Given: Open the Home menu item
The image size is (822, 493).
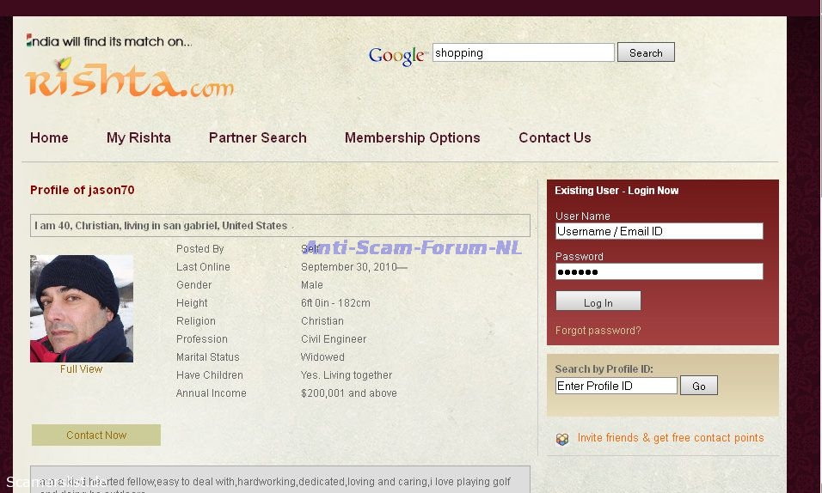Looking at the screenshot, I should tap(49, 137).
